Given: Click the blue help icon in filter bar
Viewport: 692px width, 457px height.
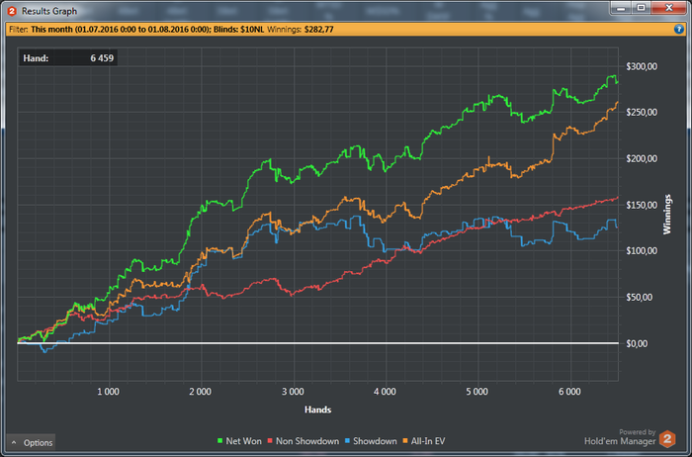Looking at the screenshot, I should coord(679,29).
